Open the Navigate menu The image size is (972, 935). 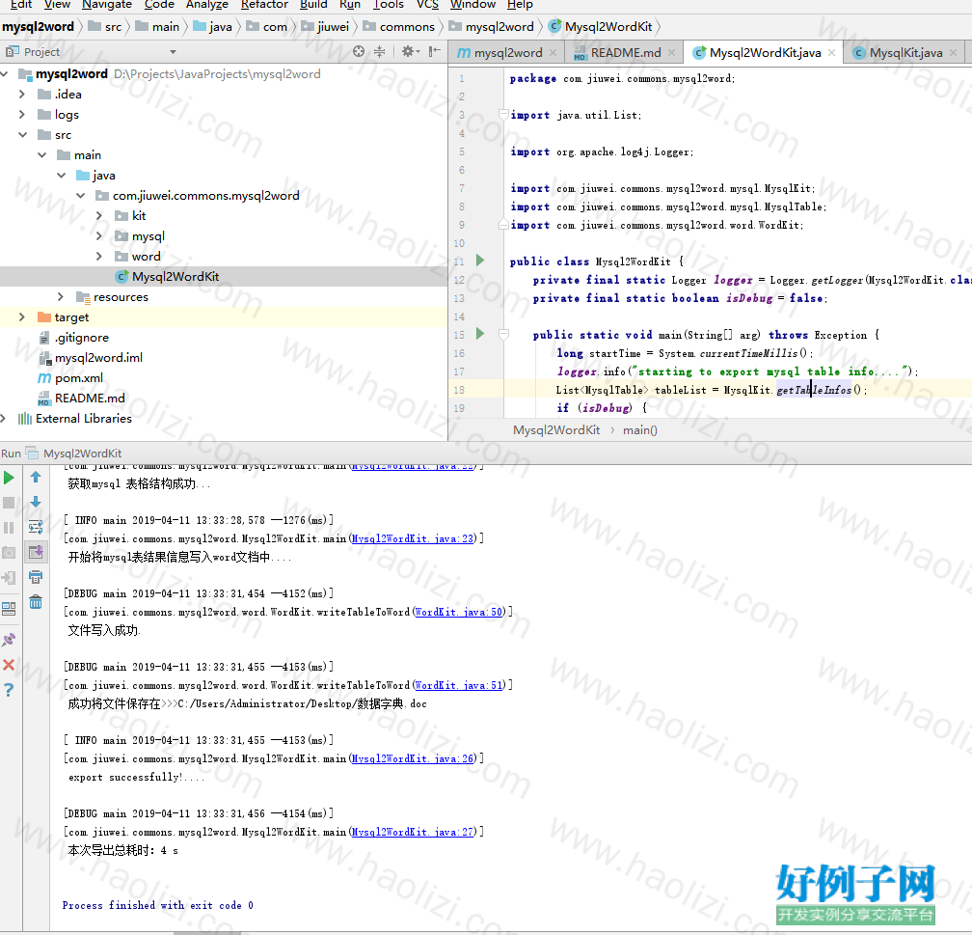(107, 5)
